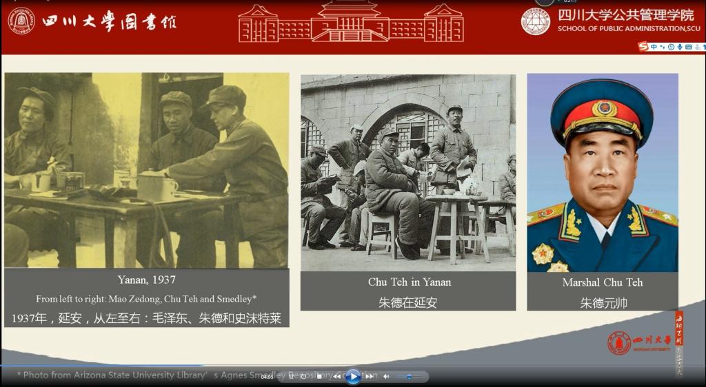Open the Sogou soft keyboard icon

pyautogui.click(x=689, y=47)
